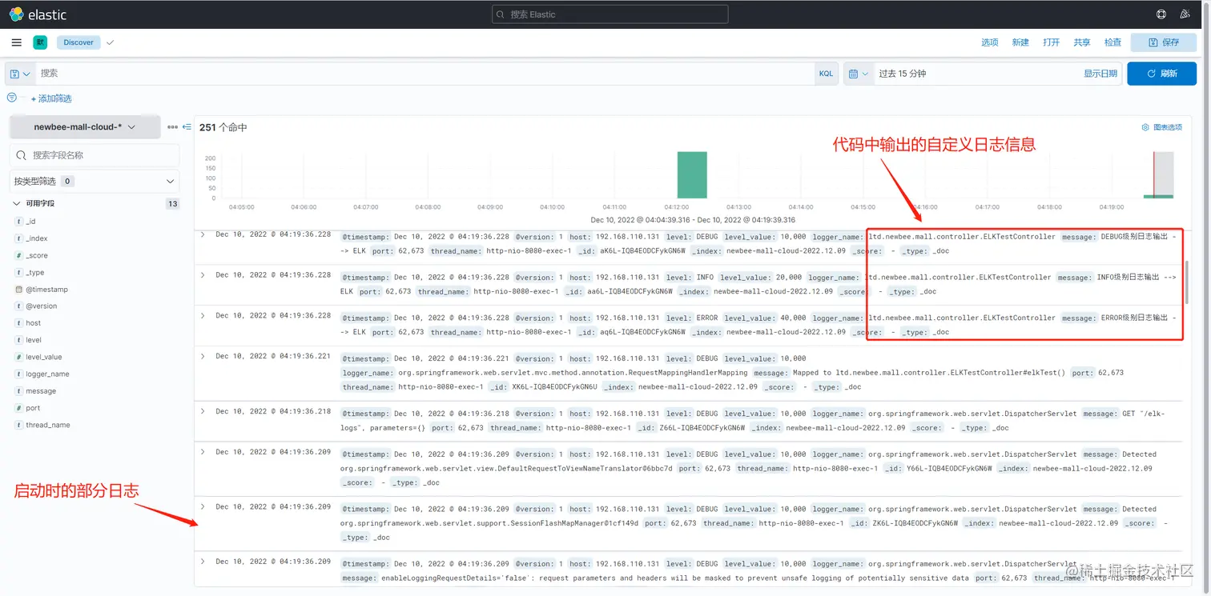1211x596 pixels.
Task: Focus the 搜索 Elastic global search box
Action: [x=610, y=14]
